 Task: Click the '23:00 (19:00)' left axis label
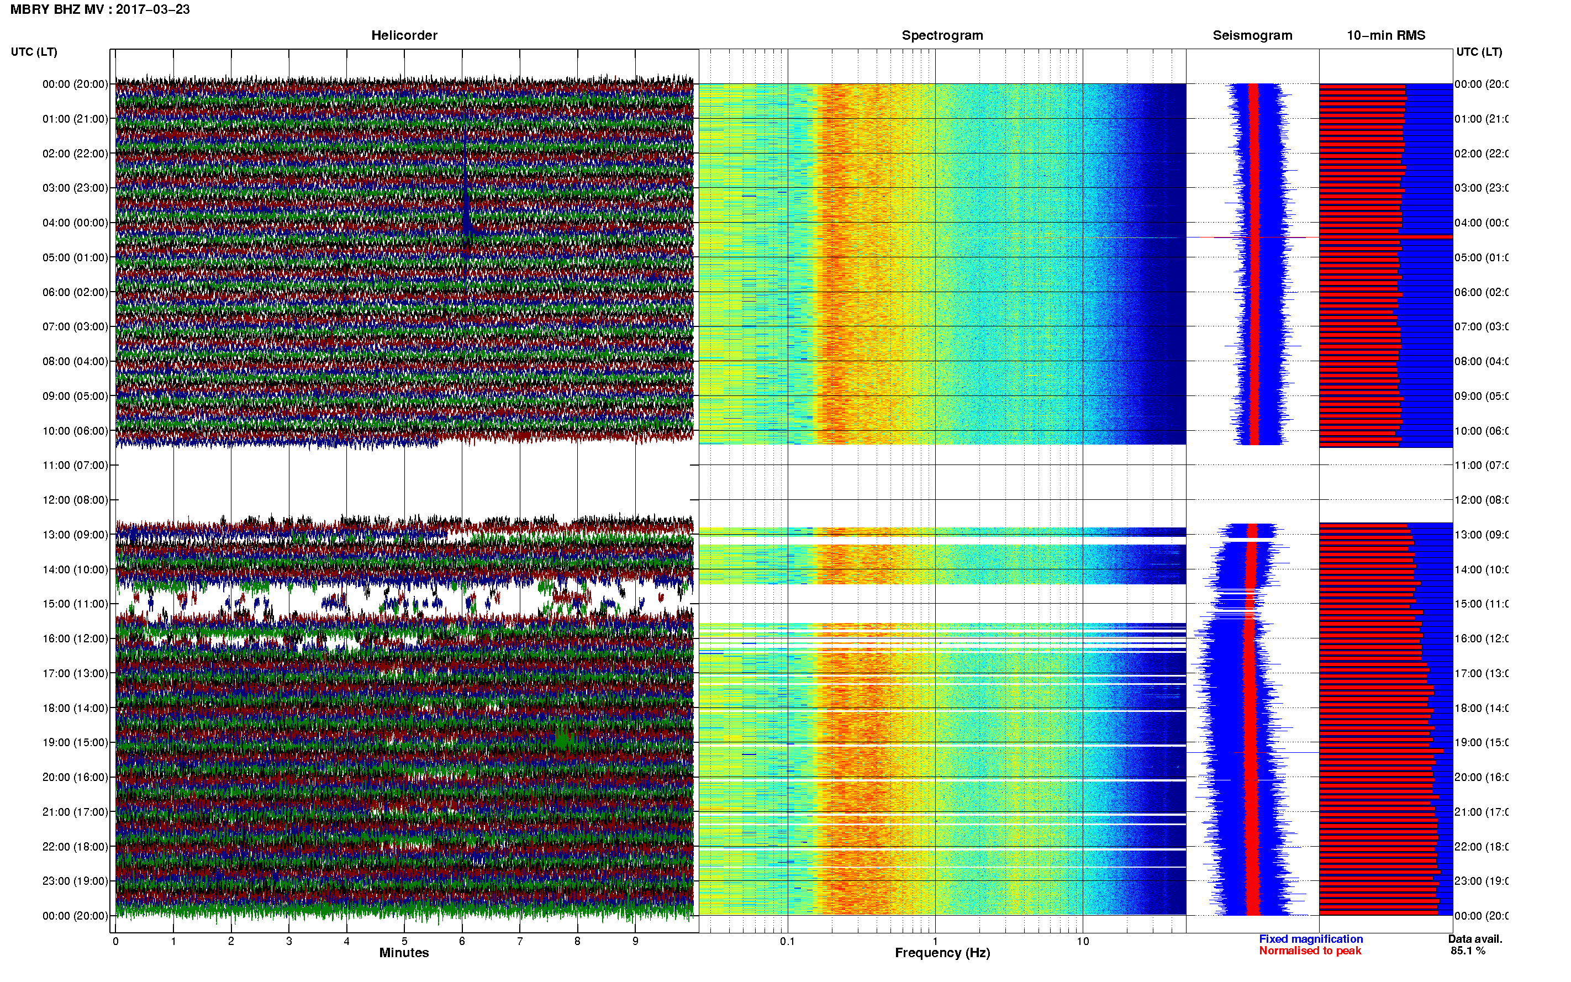(75, 881)
